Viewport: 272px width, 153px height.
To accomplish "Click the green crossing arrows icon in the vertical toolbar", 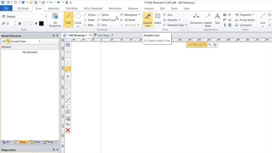I will pyautogui.click(x=68, y=100).
